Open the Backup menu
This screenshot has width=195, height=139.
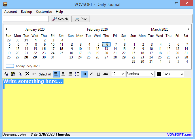(x=26, y=12)
